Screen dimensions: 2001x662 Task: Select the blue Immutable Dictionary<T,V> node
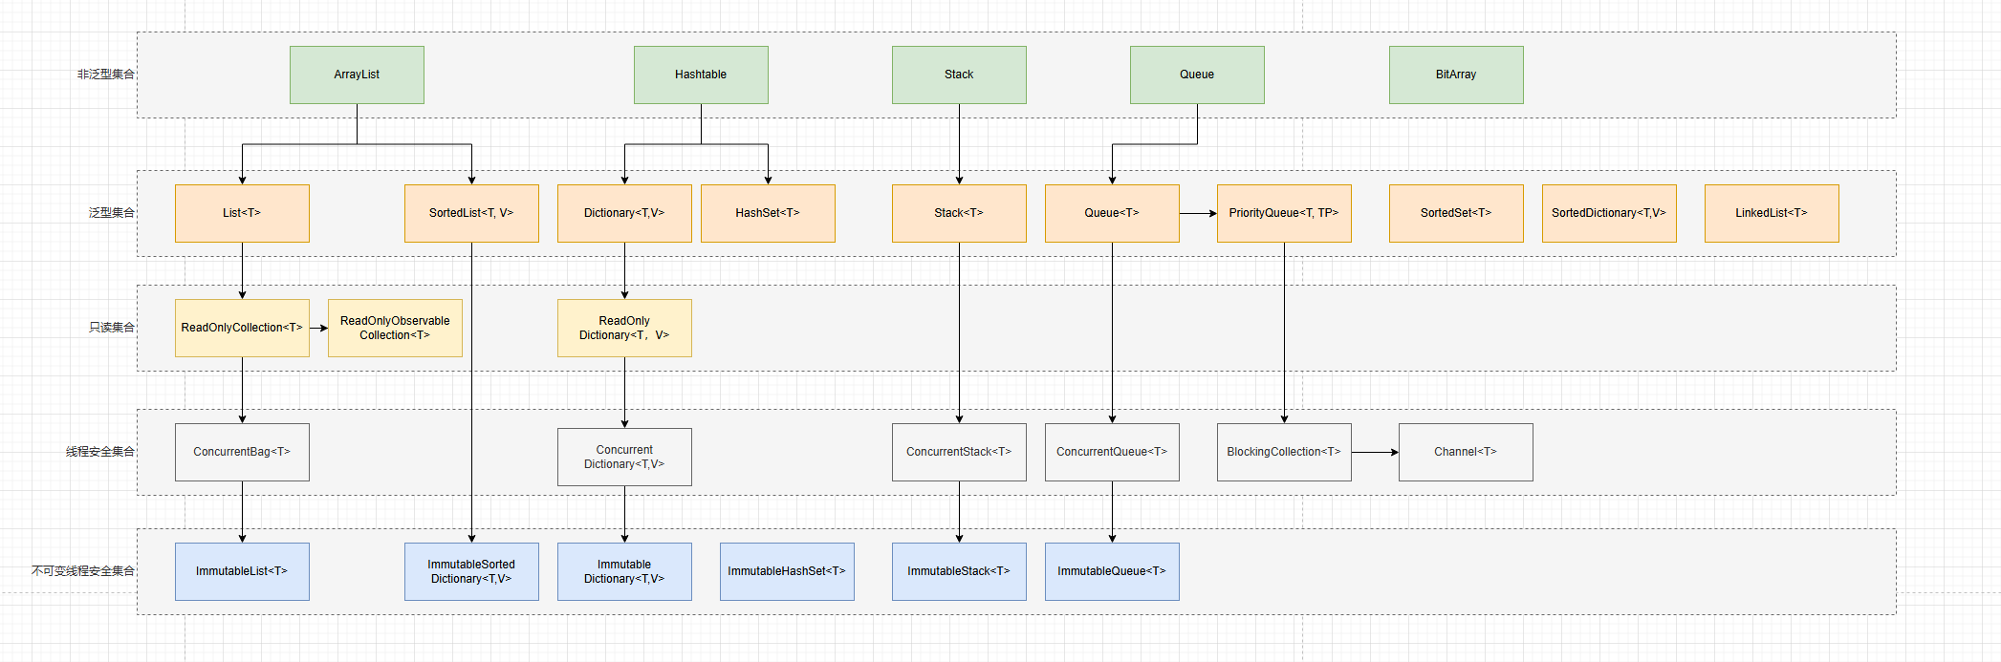(624, 571)
